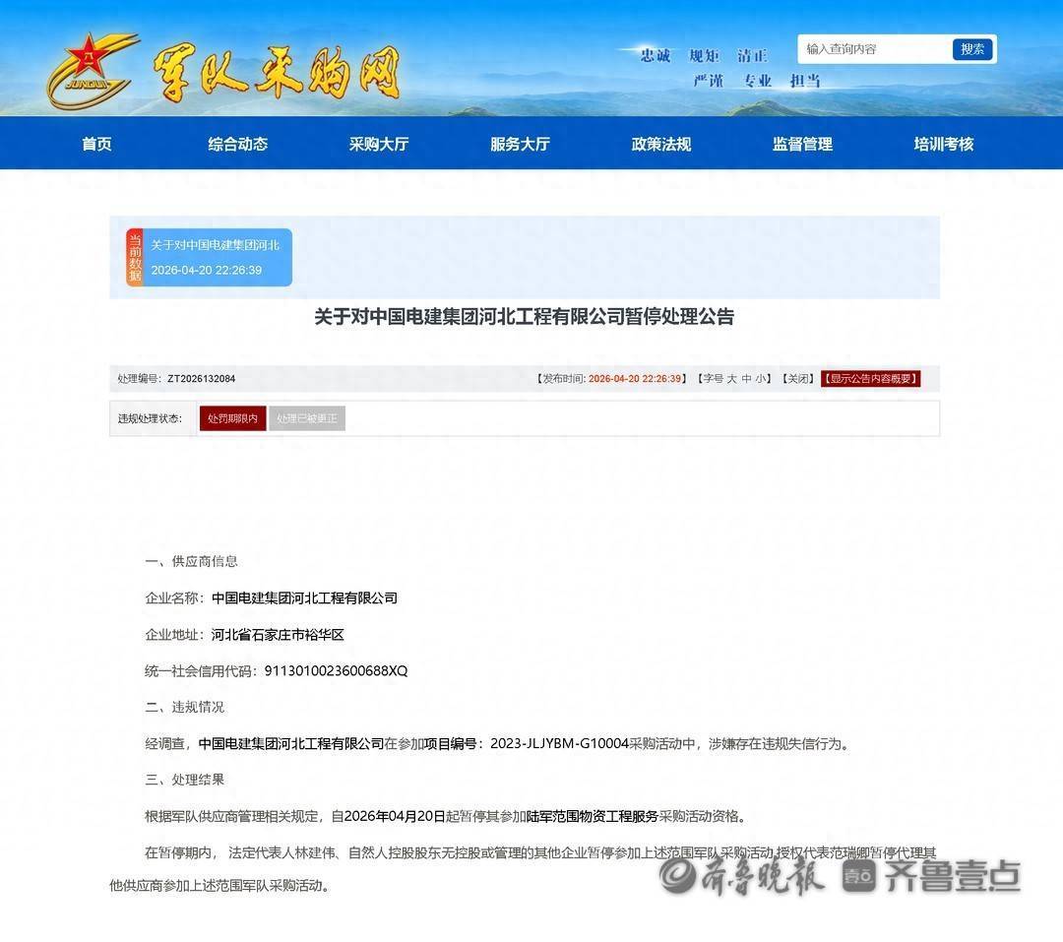Image resolution: width=1063 pixels, height=942 pixels.
Task: Go to the 首页 home menu
Action: coord(96,144)
